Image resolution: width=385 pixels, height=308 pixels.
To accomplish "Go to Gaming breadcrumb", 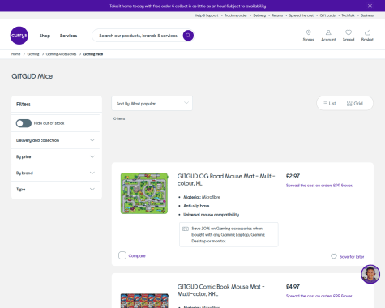I will (33, 54).
